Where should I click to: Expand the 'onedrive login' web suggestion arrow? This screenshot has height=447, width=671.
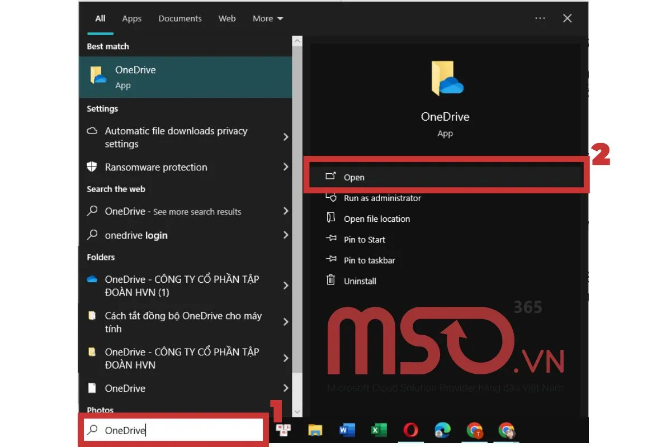click(x=286, y=235)
